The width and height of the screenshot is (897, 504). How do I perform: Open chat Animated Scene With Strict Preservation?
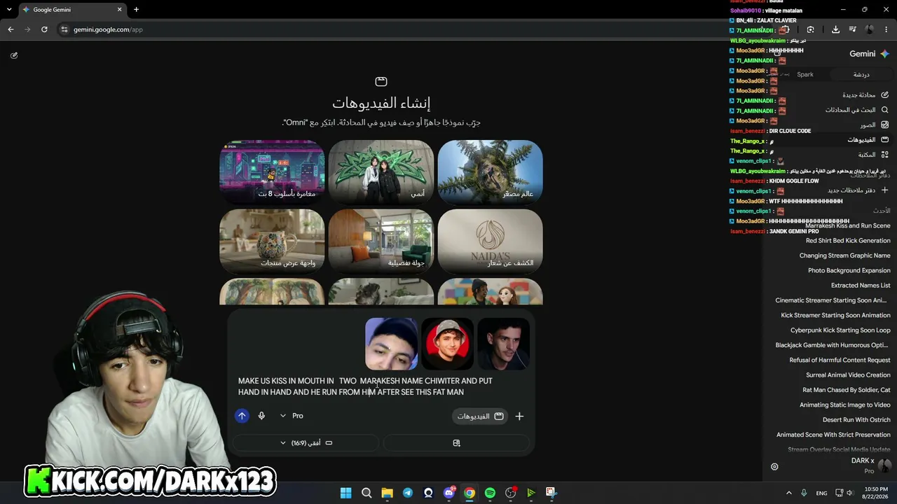[833, 435]
